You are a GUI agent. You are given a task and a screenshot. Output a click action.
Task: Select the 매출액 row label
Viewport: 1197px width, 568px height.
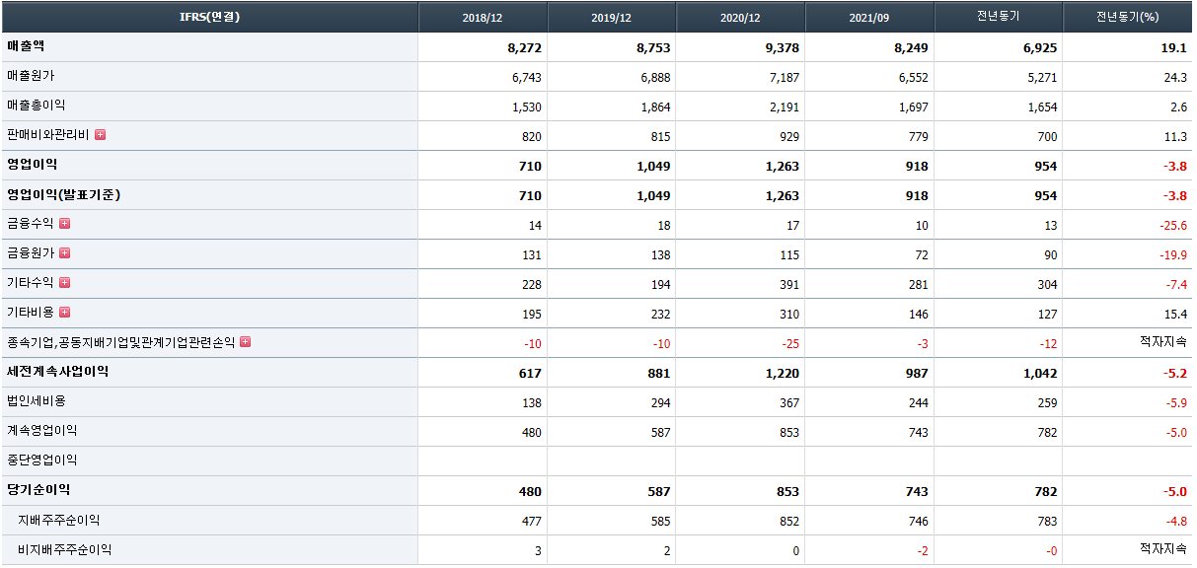(x=26, y=46)
